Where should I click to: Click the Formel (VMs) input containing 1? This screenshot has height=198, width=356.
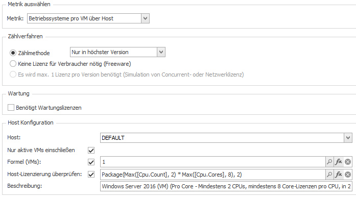213,162
